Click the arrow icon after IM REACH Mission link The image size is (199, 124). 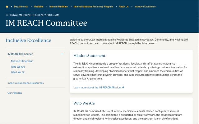pyautogui.click(x=123, y=88)
